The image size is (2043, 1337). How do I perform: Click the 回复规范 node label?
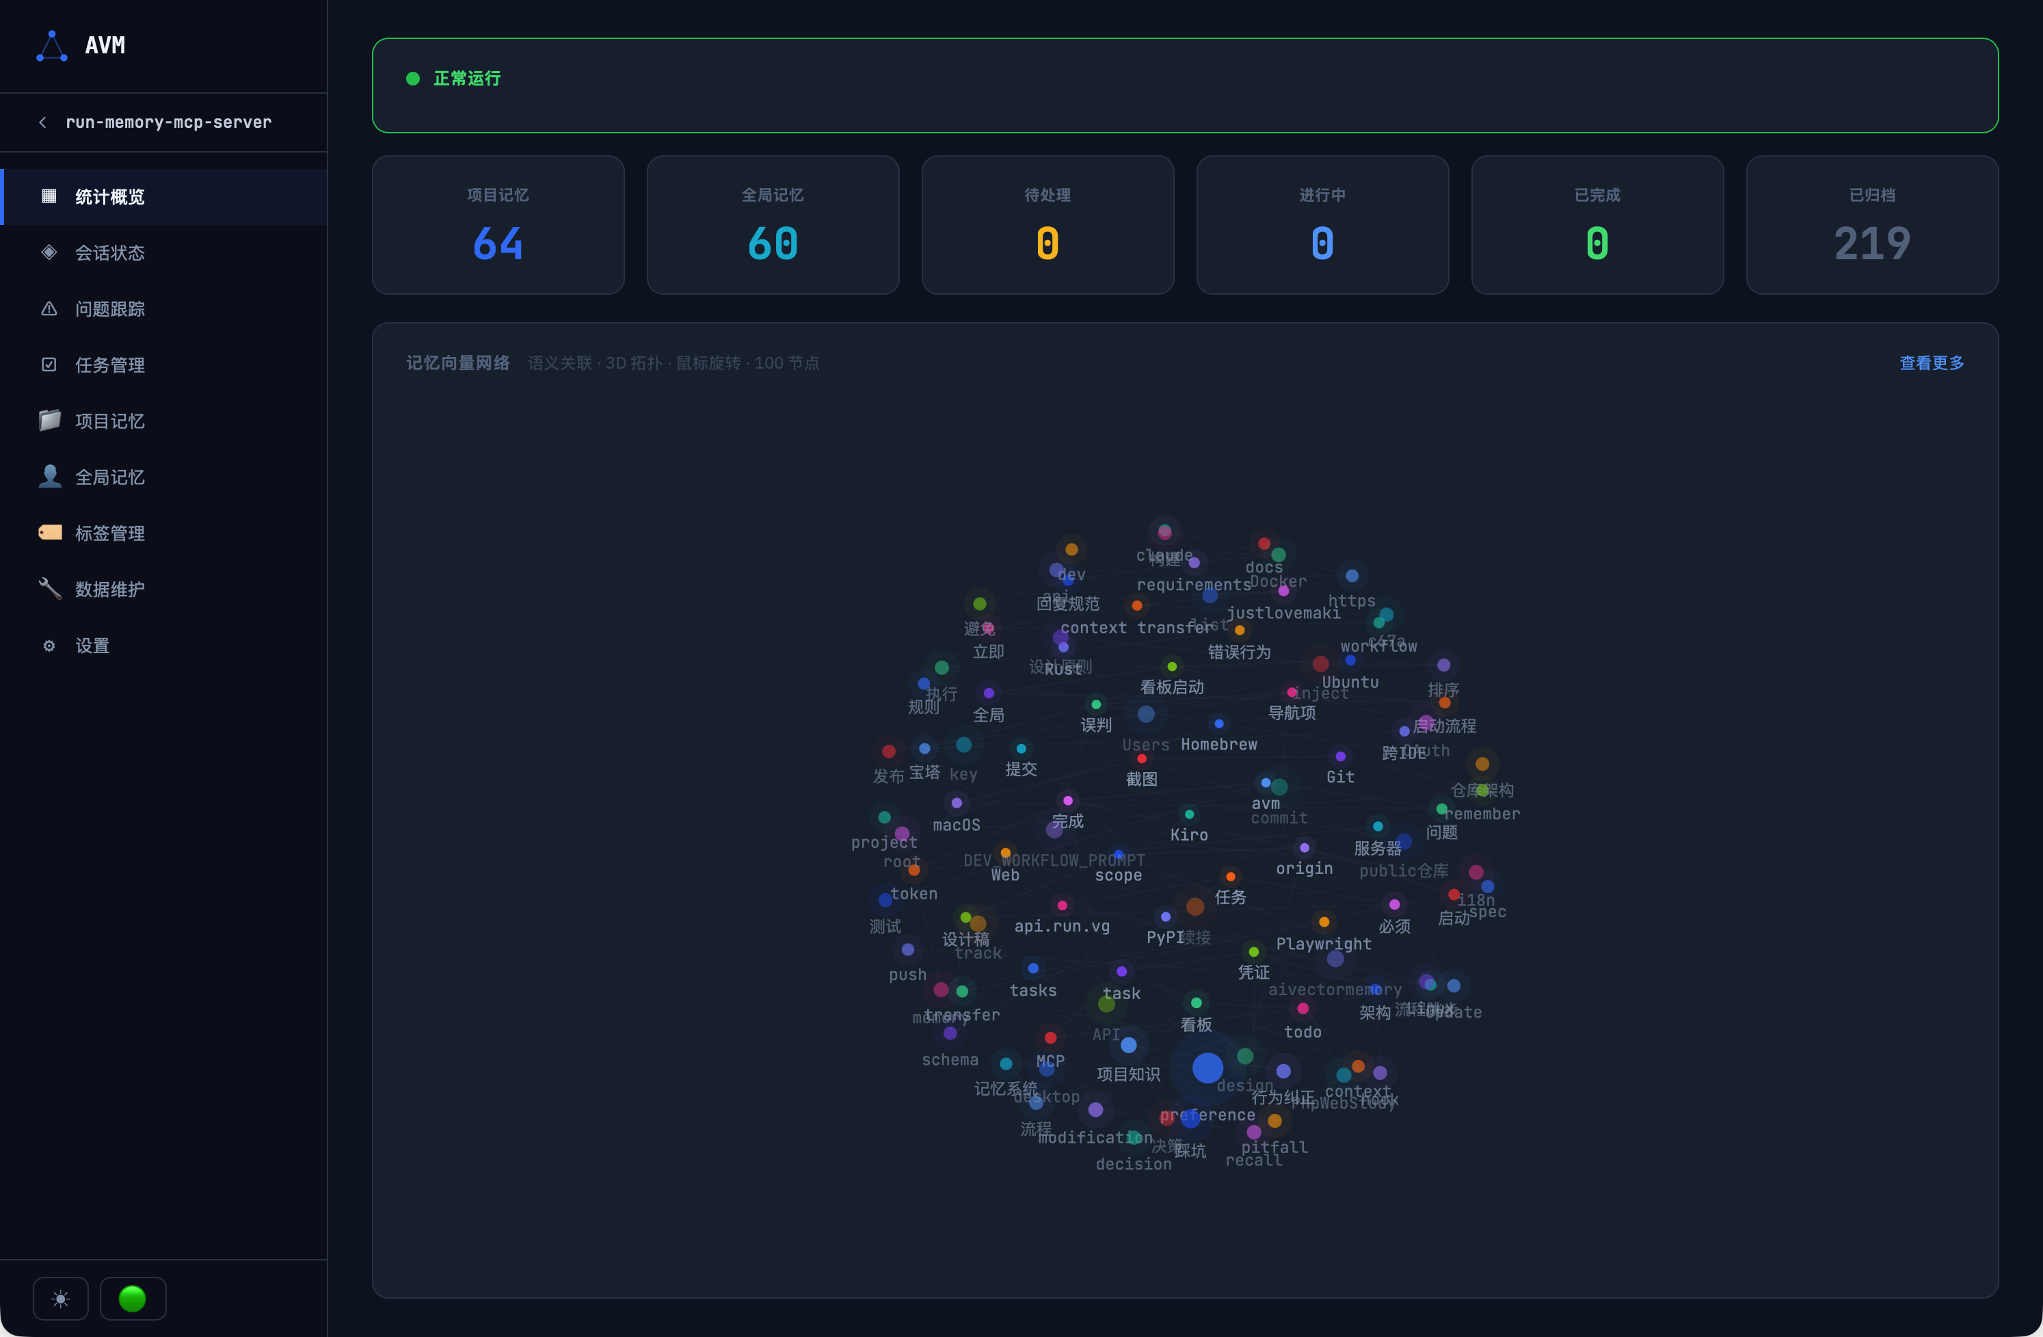coord(1068,604)
